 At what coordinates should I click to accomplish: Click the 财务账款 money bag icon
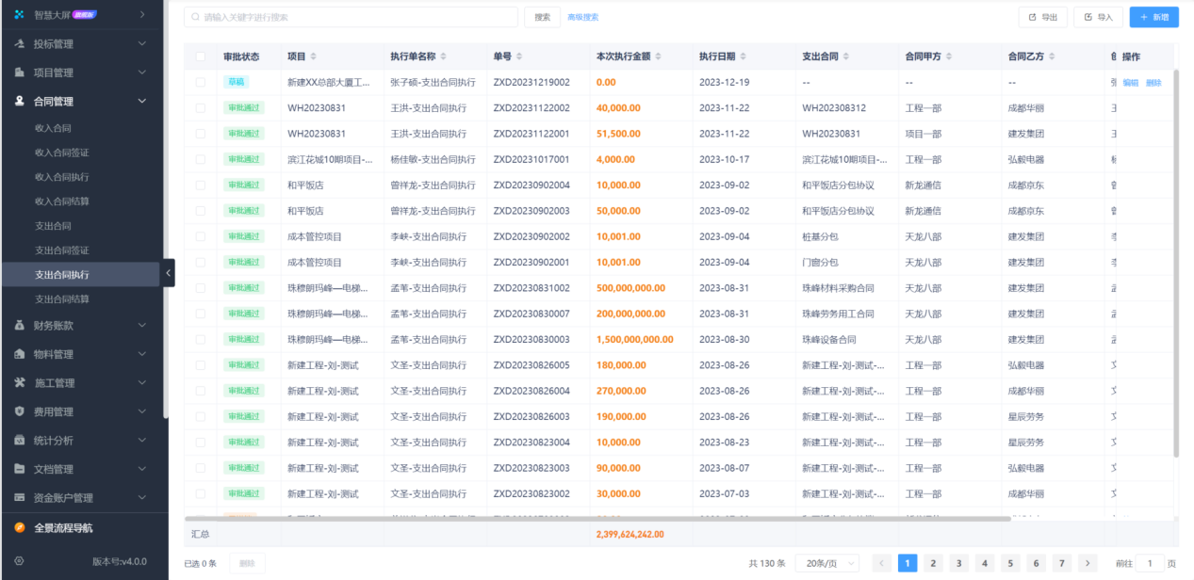pos(20,326)
